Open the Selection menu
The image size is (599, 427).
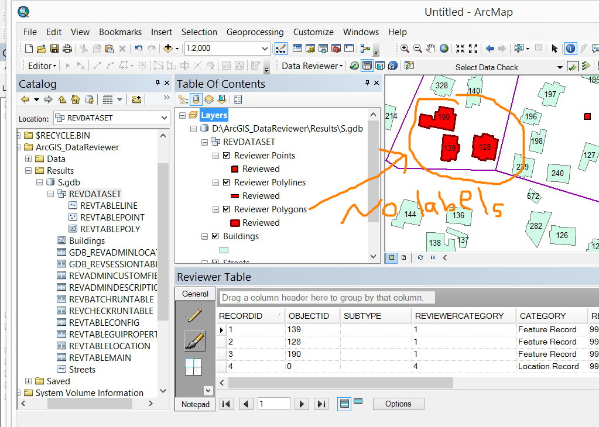(199, 32)
